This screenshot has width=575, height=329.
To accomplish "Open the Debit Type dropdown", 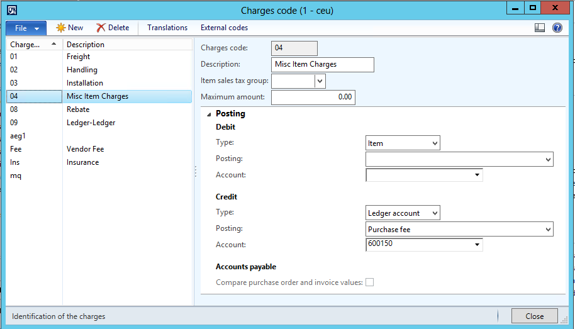I will (x=435, y=143).
